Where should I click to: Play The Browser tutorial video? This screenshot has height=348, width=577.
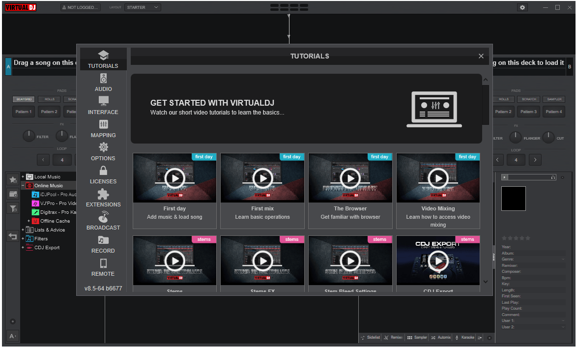click(350, 178)
